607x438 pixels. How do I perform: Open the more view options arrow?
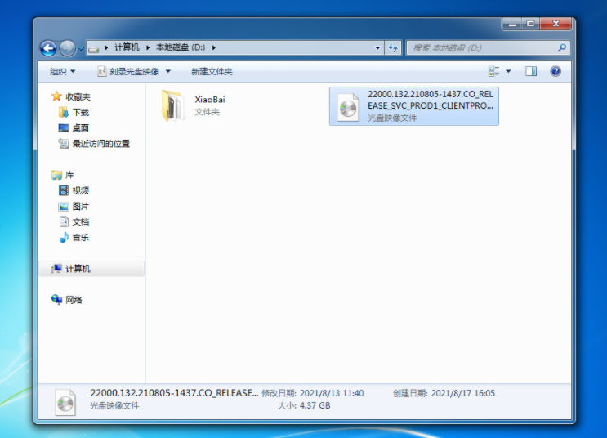(508, 71)
